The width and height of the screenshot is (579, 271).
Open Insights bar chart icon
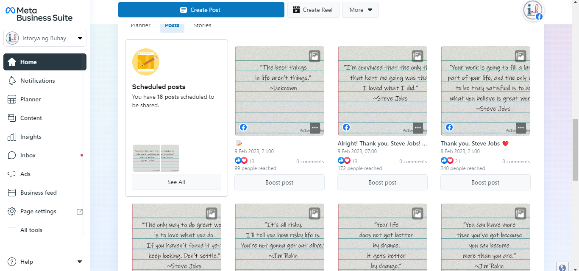[x=12, y=137]
